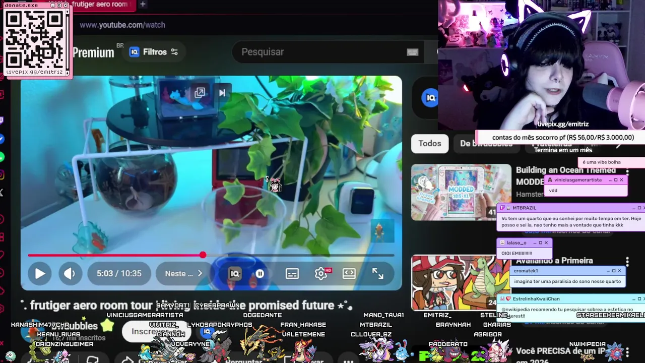
Task: Toggle the autoplay switch in player
Action: 260,273
